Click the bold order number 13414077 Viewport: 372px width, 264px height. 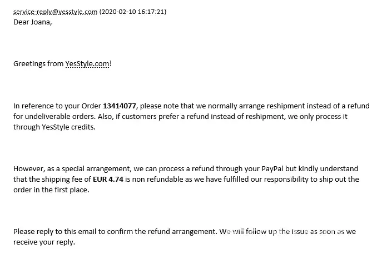120,106
